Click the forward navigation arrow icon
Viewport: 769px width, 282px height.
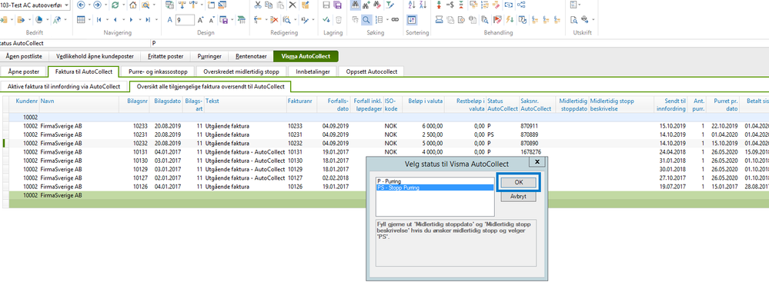click(x=97, y=5)
